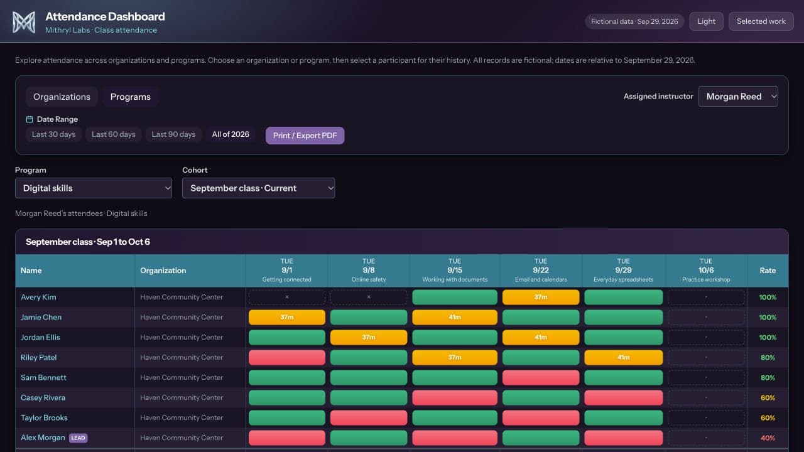Select participant Jordan Ellis
804x452 pixels.
40,338
